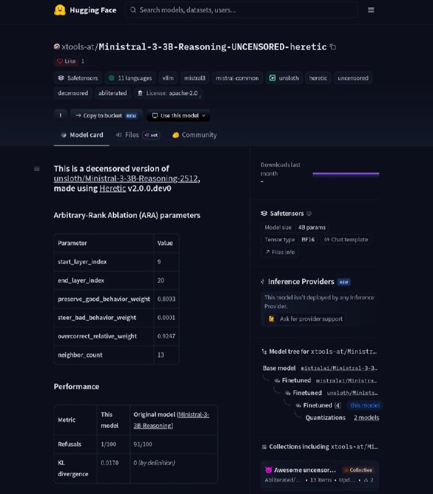The height and width of the screenshot is (494, 433).
Task: Open the Chat template viewer
Action: coord(346,240)
